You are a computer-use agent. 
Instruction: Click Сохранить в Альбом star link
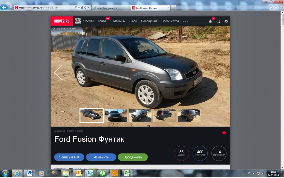[x=64, y=29]
